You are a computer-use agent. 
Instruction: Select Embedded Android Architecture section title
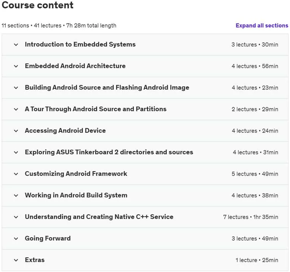point(75,66)
